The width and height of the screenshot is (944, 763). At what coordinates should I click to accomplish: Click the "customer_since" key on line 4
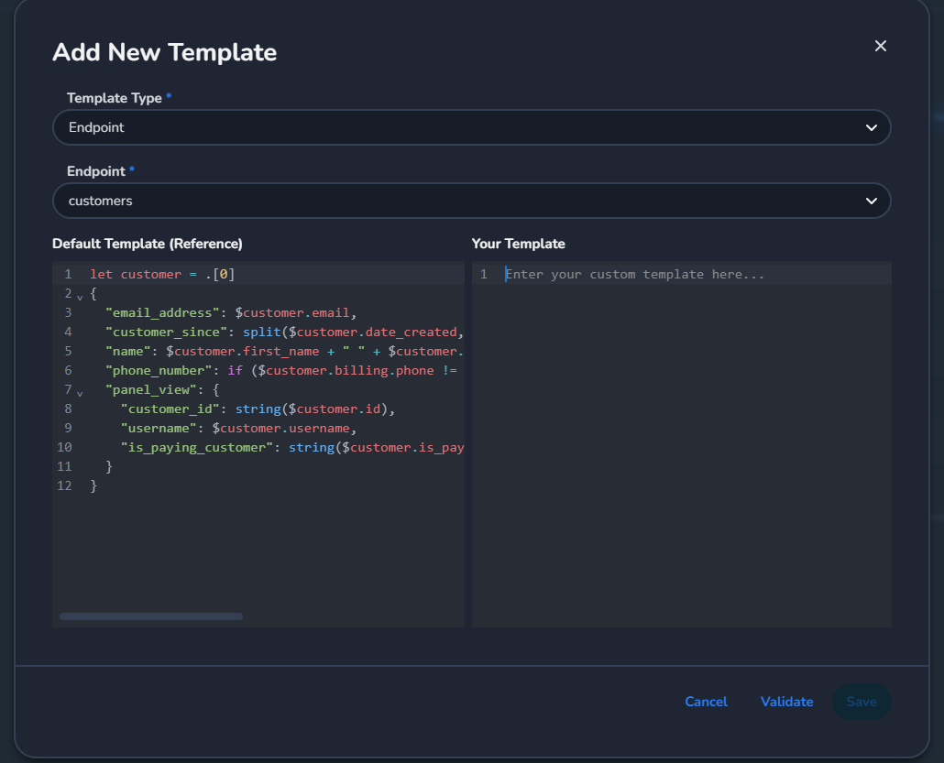(166, 332)
